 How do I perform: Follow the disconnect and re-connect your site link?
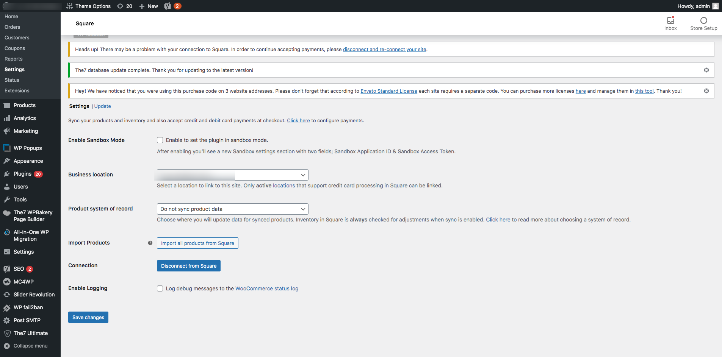tap(385, 50)
